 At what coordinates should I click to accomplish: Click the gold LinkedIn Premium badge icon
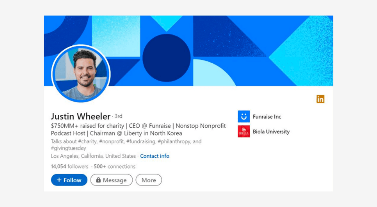(x=320, y=99)
